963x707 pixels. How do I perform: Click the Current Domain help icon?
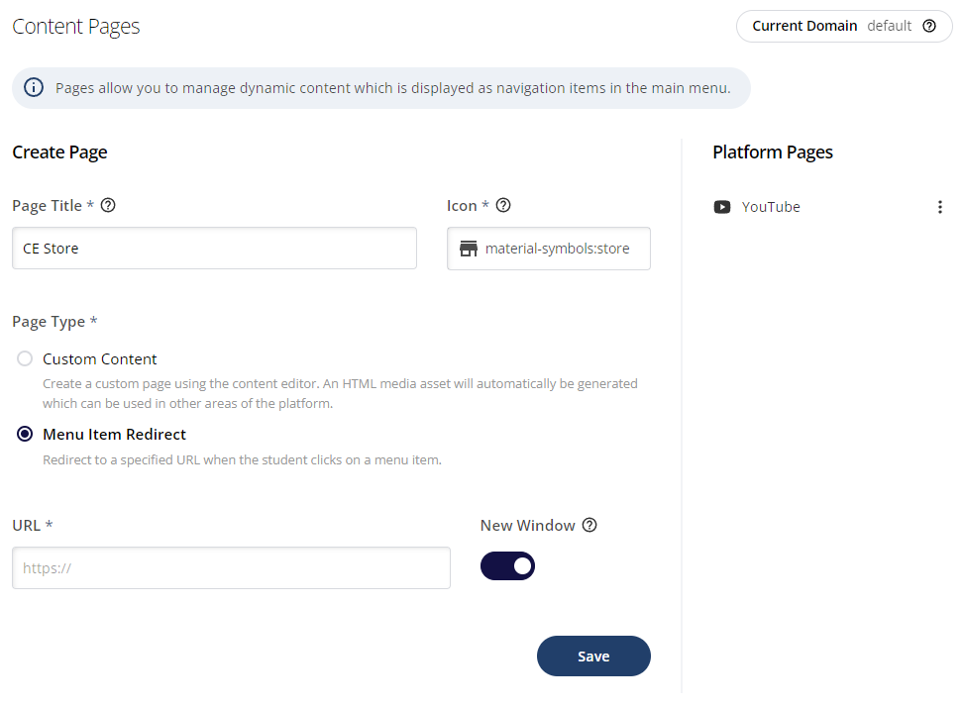tap(930, 26)
